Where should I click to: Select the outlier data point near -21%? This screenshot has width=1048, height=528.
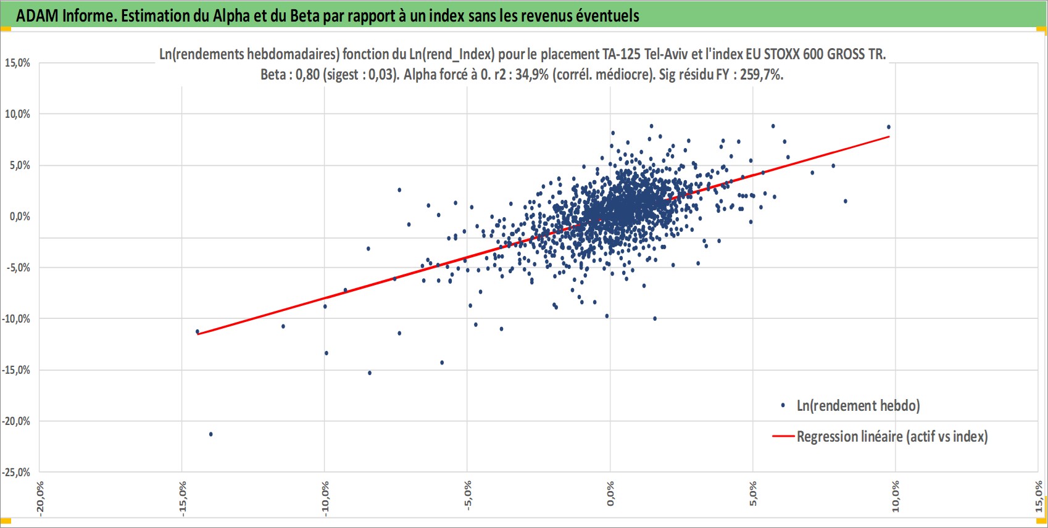(211, 434)
